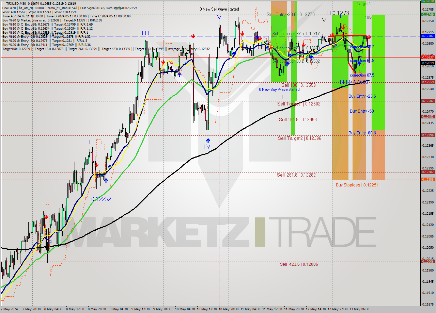
Task: Click the current price 0.12619 axis tag
Action: [x=428, y=63]
